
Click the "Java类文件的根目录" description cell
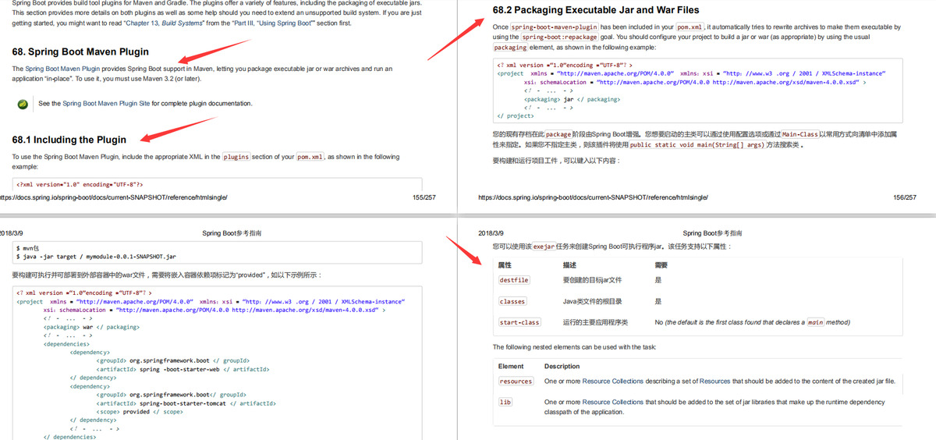click(x=592, y=301)
